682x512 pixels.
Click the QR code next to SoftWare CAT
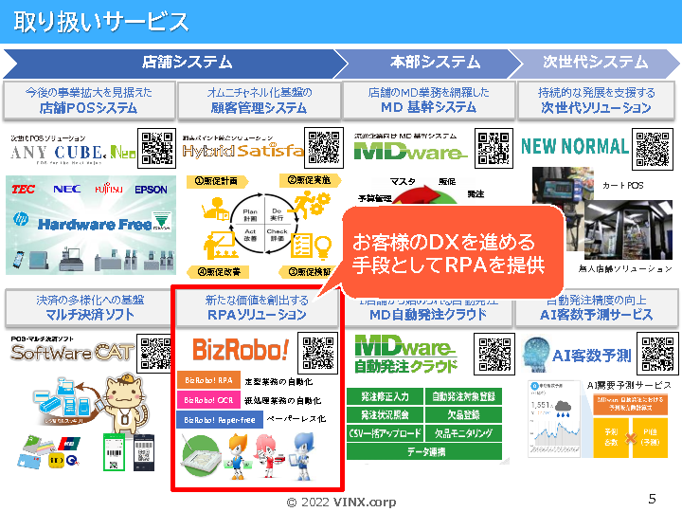(156, 353)
